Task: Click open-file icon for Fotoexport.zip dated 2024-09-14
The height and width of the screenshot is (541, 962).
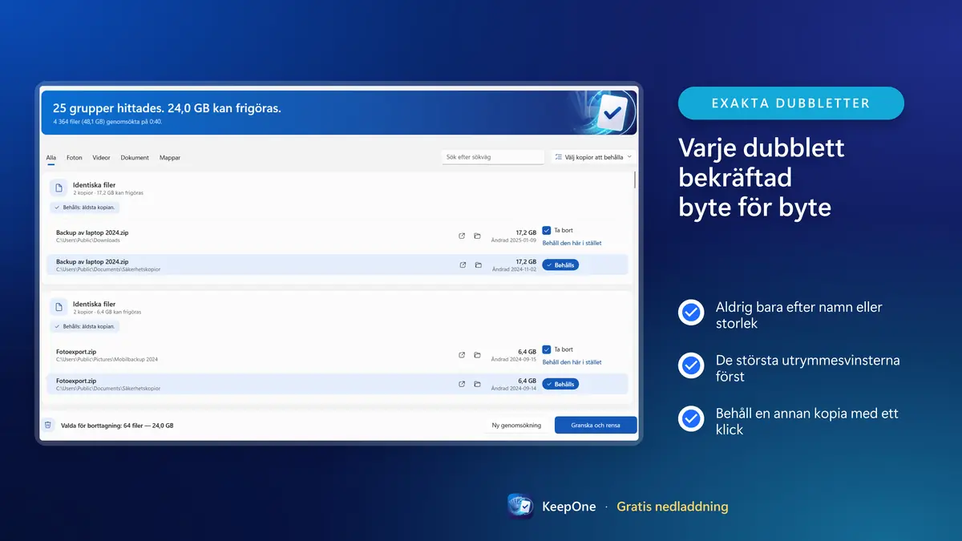Action: click(x=462, y=384)
